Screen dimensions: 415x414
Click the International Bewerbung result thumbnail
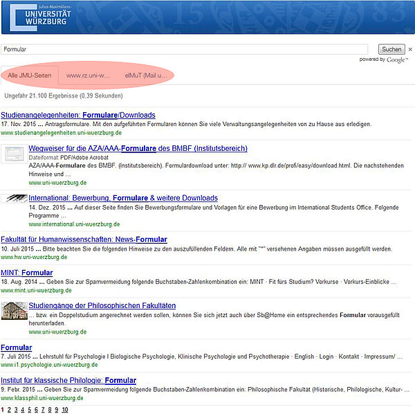(13, 199)
